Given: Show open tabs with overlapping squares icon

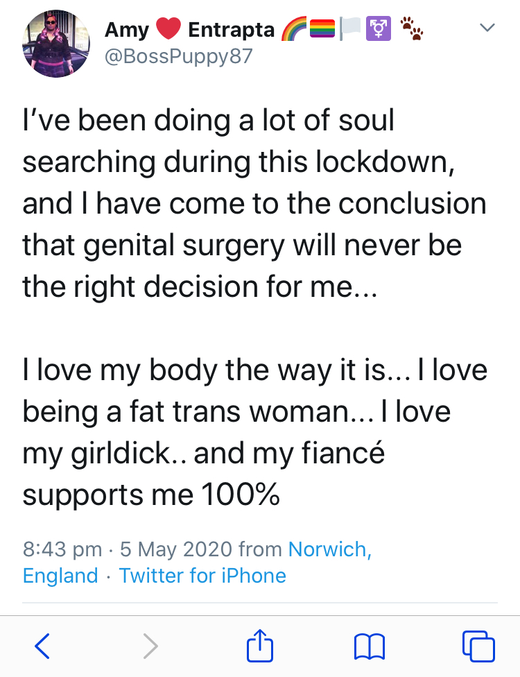Looking at the screenshot, I should click(478, 646).
